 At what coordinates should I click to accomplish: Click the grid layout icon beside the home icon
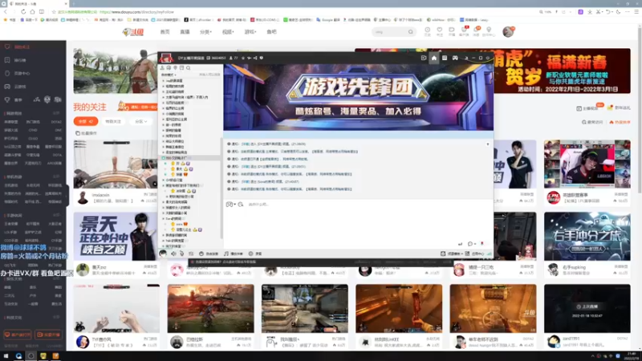pos(445,58)
